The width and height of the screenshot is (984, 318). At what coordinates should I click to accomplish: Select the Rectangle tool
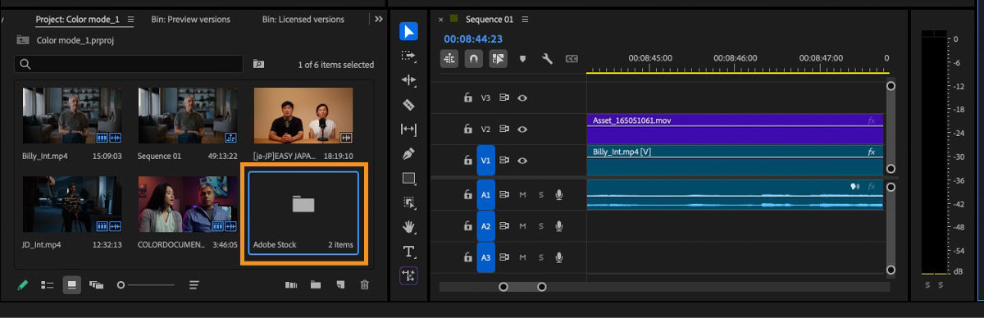tap(408, 178)
